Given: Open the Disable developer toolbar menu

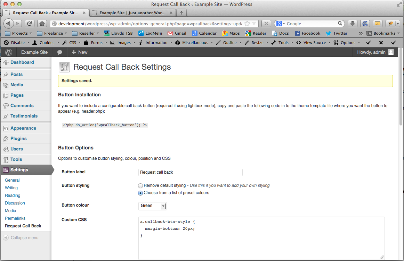Looking at the screenshot, I should click(x=16, y=43).
